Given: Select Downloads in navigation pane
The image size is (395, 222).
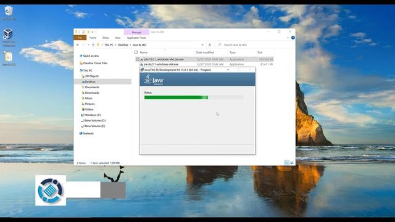Looking at the screenshot, I should (x=92, y=92).
